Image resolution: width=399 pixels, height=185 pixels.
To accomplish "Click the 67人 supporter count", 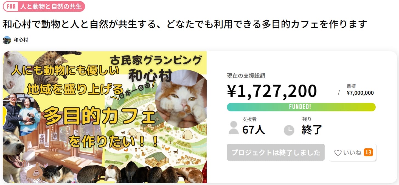I will [x=254, y=130].
